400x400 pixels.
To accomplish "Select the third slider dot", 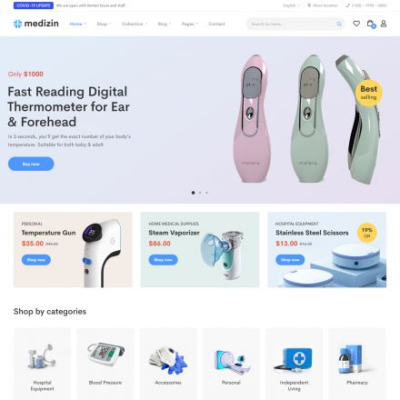I will (x=206, y=193).
